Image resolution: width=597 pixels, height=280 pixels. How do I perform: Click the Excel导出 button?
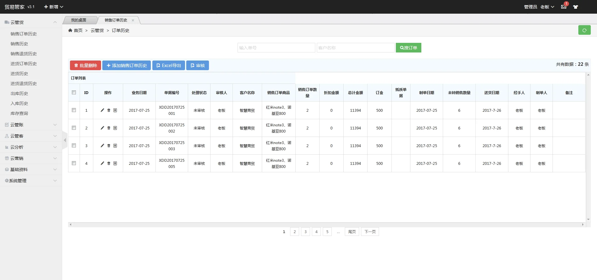click(x=169, y=65)
